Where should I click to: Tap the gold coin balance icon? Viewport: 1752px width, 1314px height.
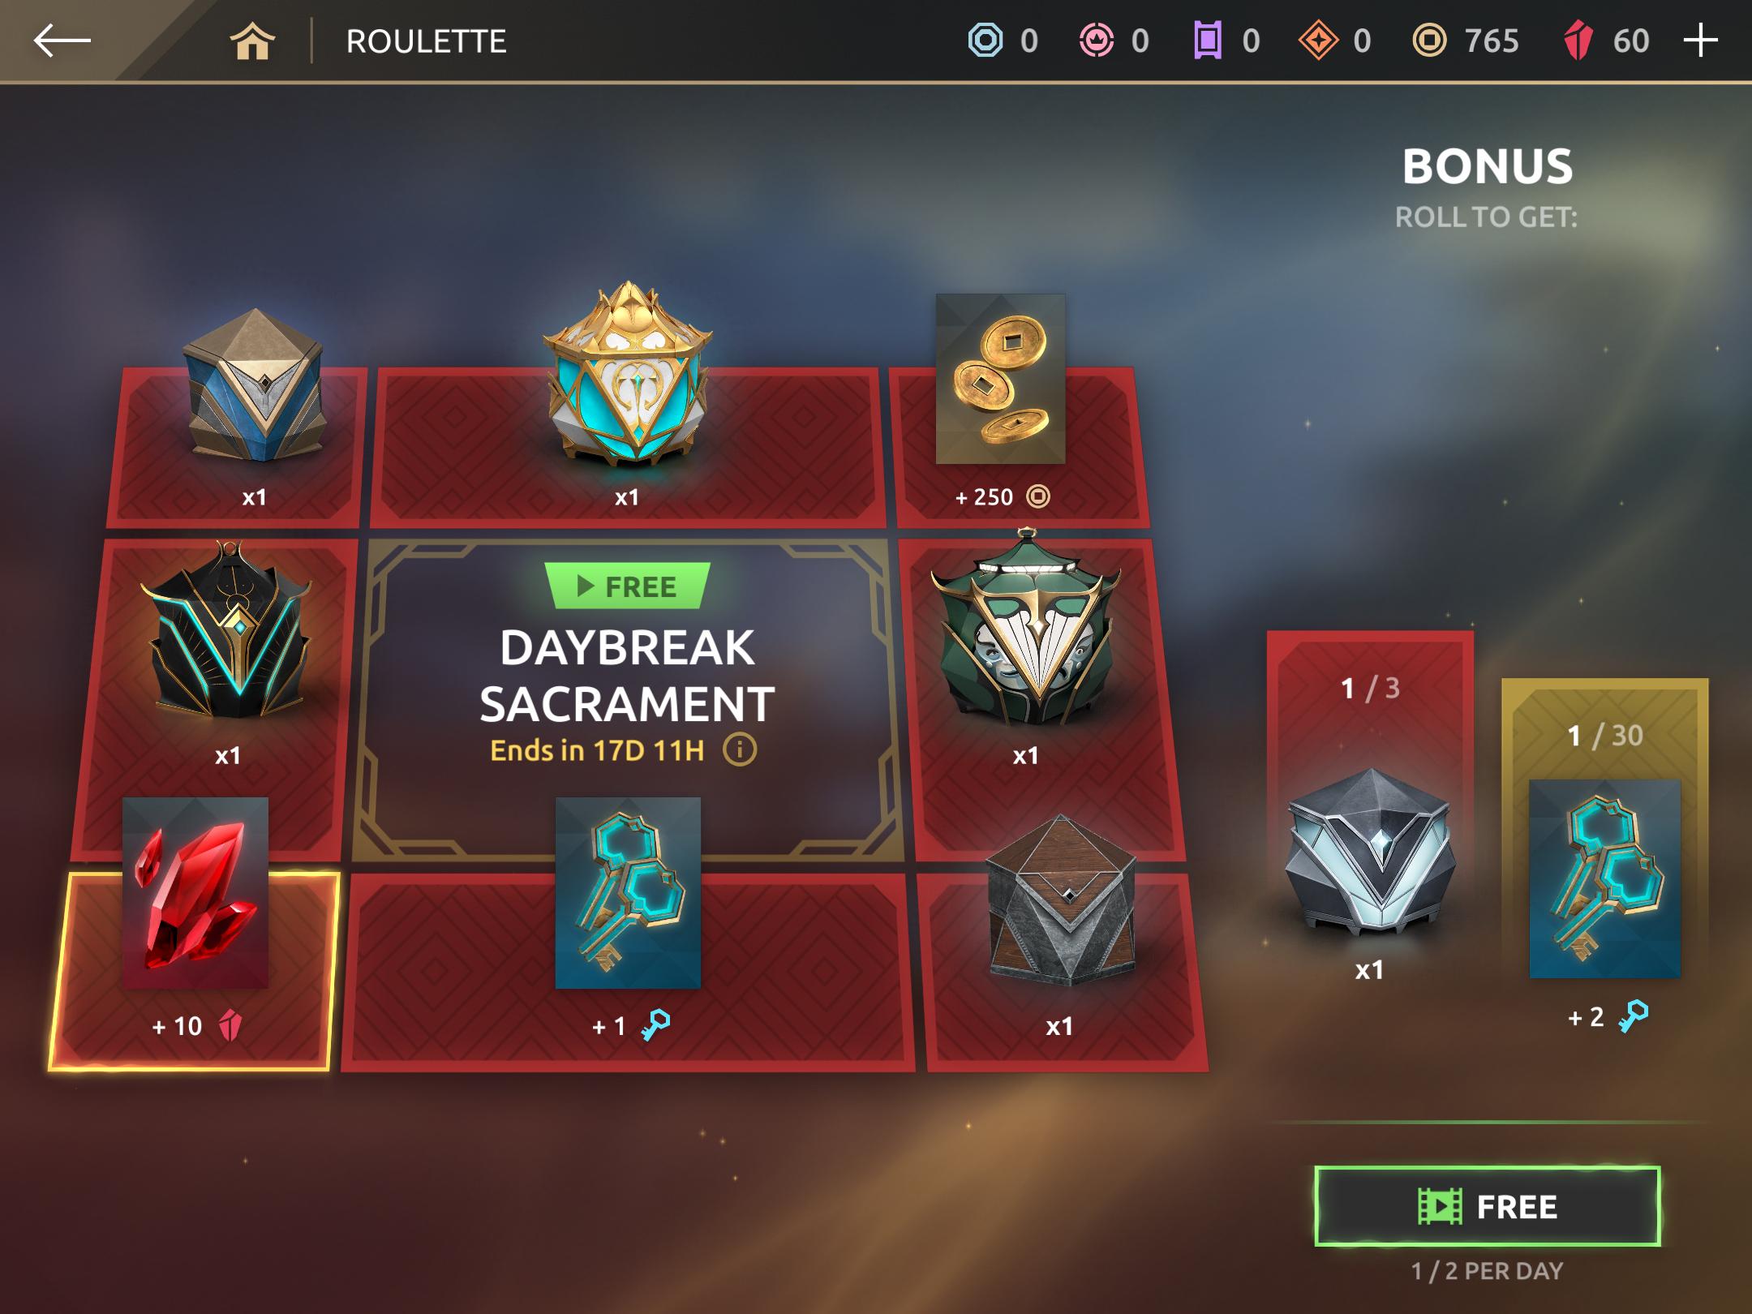coord(1429,41)
